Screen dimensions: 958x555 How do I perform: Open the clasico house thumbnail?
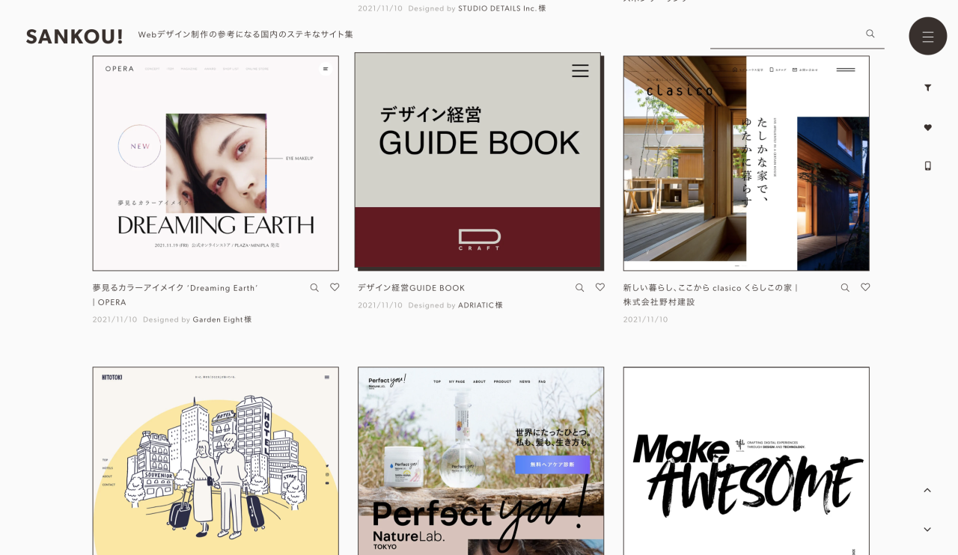coord(746,163)
